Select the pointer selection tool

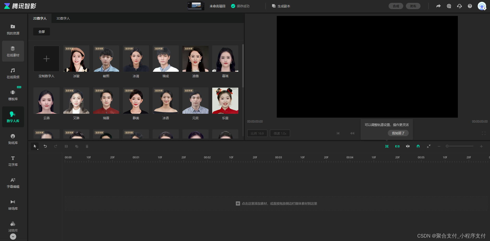[x=35, y=146]
